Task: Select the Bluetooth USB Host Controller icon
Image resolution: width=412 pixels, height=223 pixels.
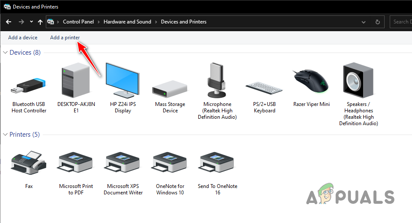Action: (28, 86)
